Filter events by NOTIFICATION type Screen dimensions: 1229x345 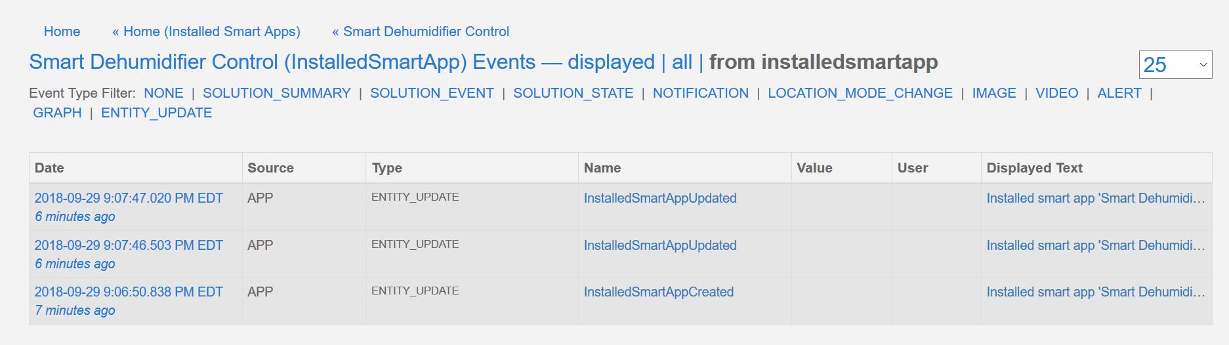coord(701,93)
